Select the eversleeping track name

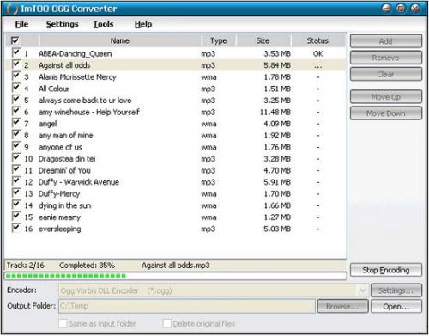(59, 229)
